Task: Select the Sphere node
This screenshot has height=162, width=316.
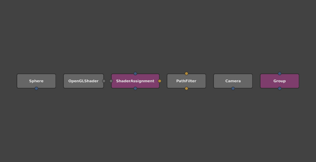Action: coord(36,81)
